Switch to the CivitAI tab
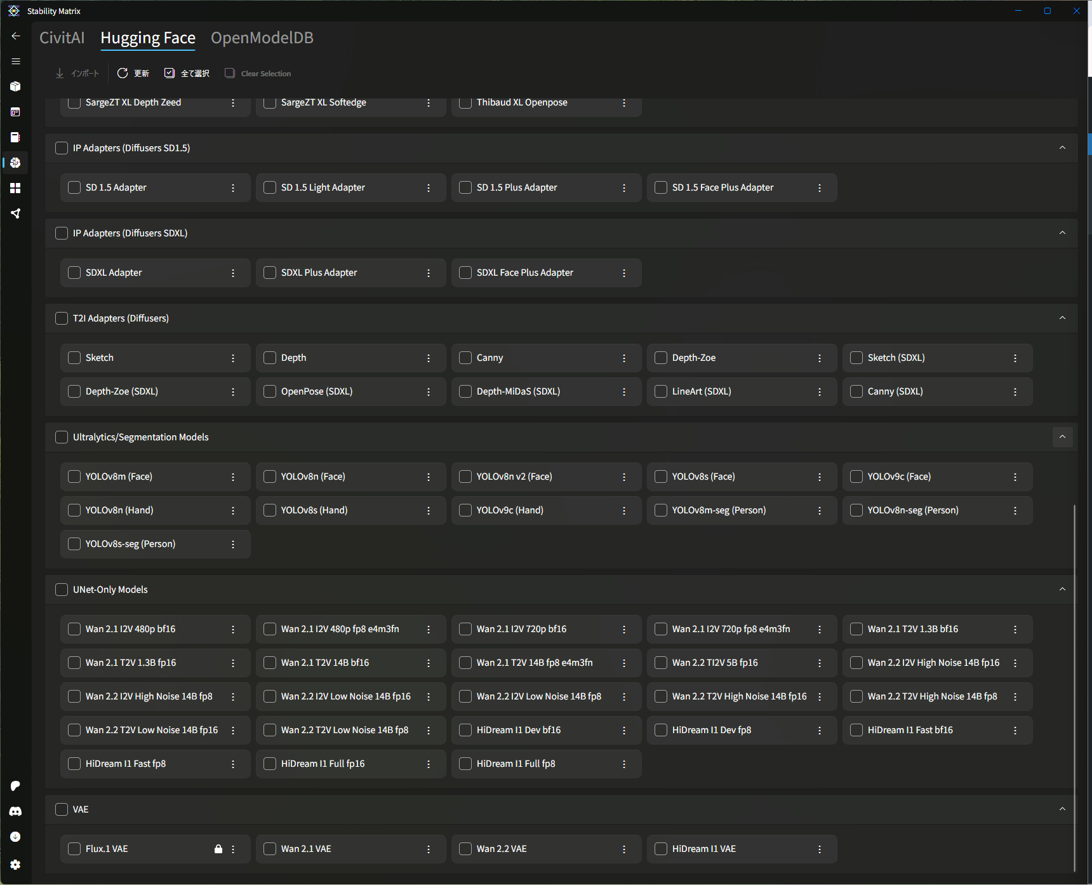1092x885 pixels. point(62,38)
